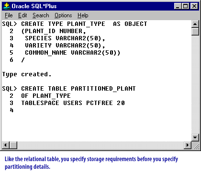The height and width of the screenshot is (187, 201).
Task: Click the vertical scrollbar down arrow
Action: 195,137
